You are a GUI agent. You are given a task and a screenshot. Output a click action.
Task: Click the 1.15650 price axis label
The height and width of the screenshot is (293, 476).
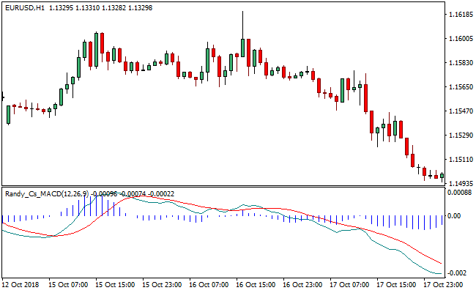[x=460, y=87]
